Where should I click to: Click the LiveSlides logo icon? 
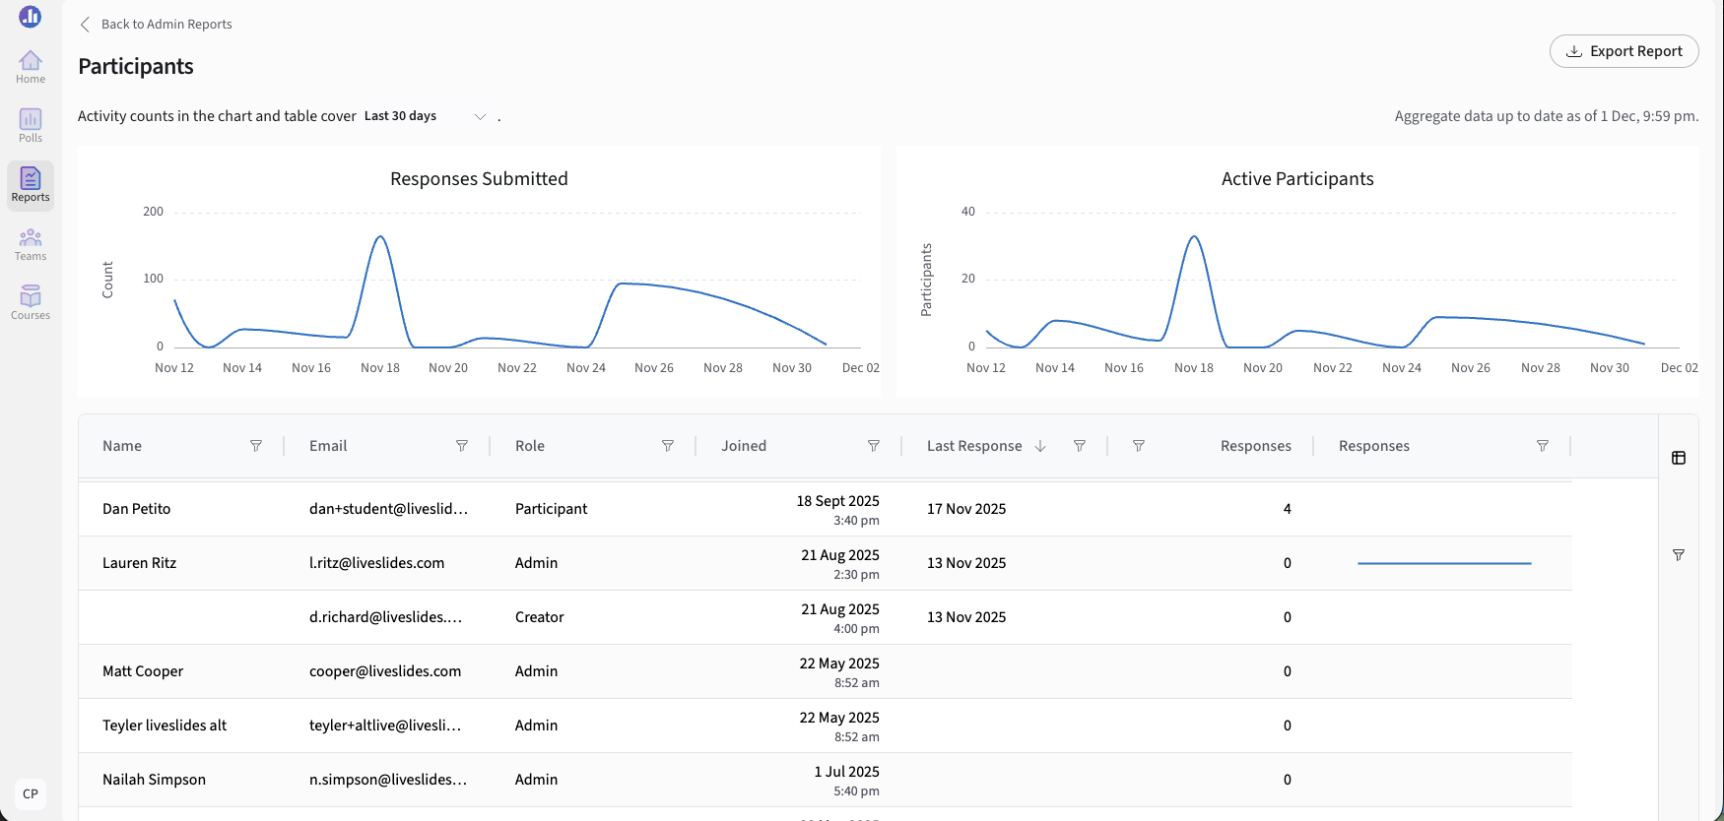click(x=31, y=16)
